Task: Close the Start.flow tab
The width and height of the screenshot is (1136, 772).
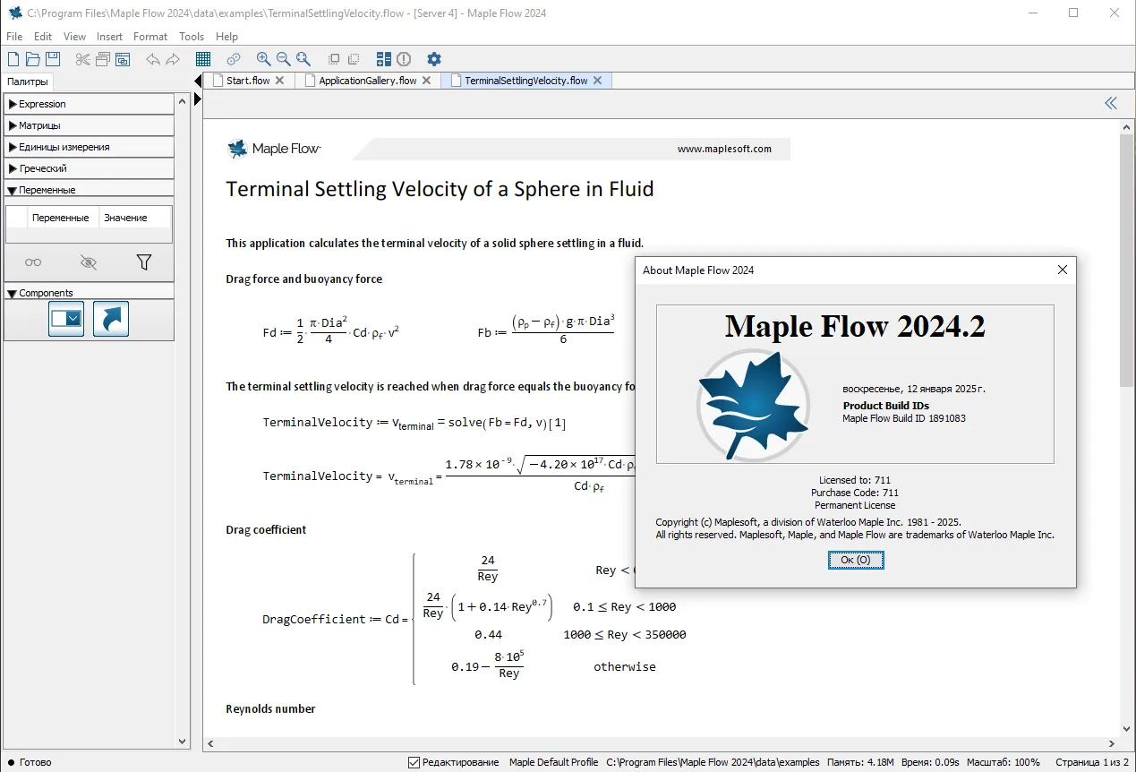Action: [279, 81]
